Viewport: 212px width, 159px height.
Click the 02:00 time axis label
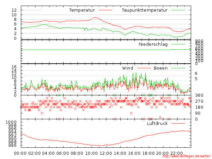coord(34,153)
